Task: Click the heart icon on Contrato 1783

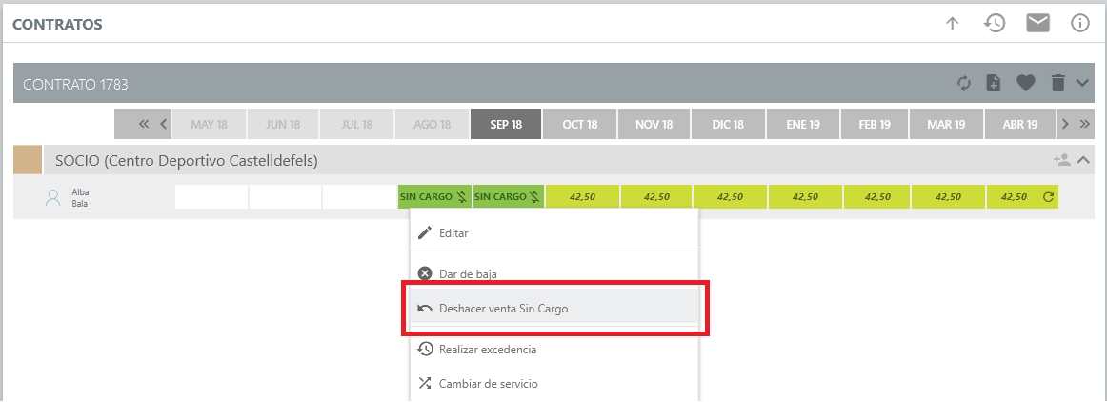Action: [x=1025, y=84]
